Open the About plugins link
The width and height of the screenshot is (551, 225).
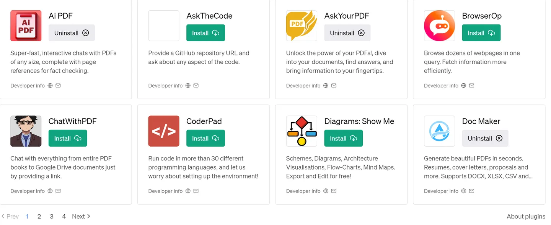[526, 216]
